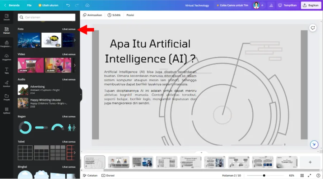
Task: Click Lihat semua next to Bagan
Action: coord(69,117)
